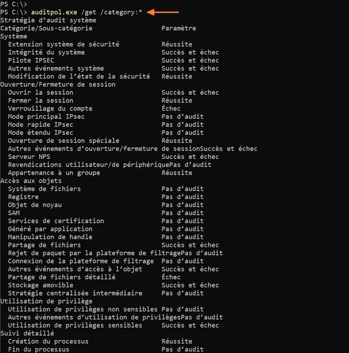Select the Ouverture/Fermeture de session category heading
The width and height of the screenshot is (349, 353).
pyautogui.click(x=58, y=84)
